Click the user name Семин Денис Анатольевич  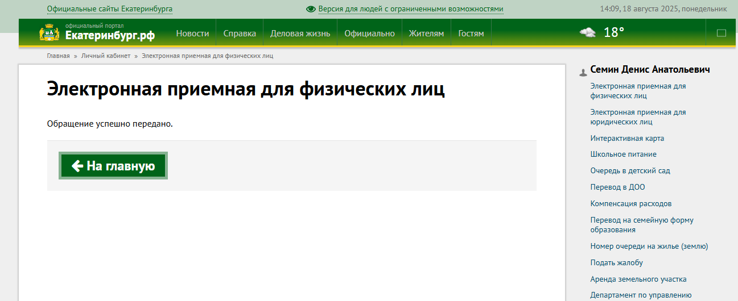pos(650,70)
